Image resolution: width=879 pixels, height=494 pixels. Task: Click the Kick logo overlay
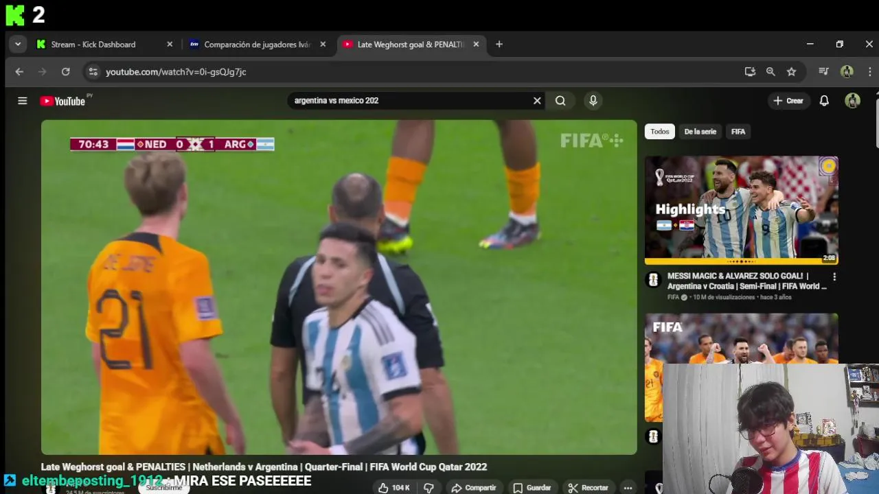(14, 14)
